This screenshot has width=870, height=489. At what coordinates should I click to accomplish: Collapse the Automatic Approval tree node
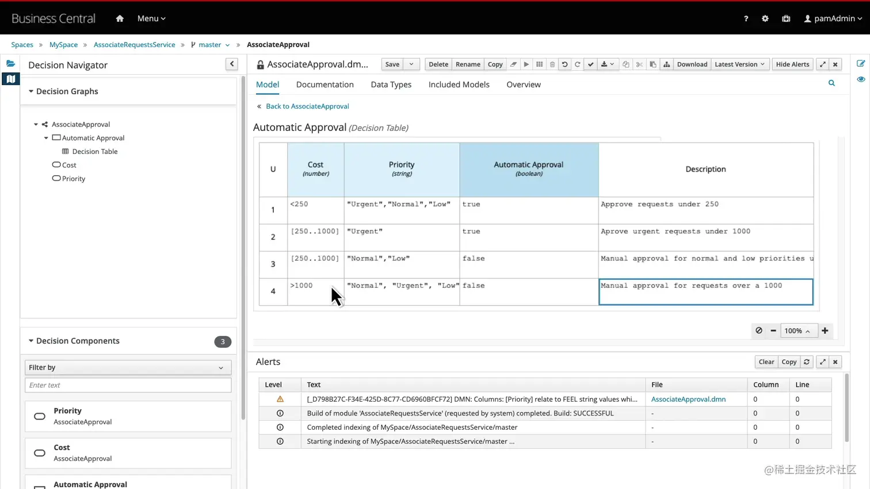point(46,138)
